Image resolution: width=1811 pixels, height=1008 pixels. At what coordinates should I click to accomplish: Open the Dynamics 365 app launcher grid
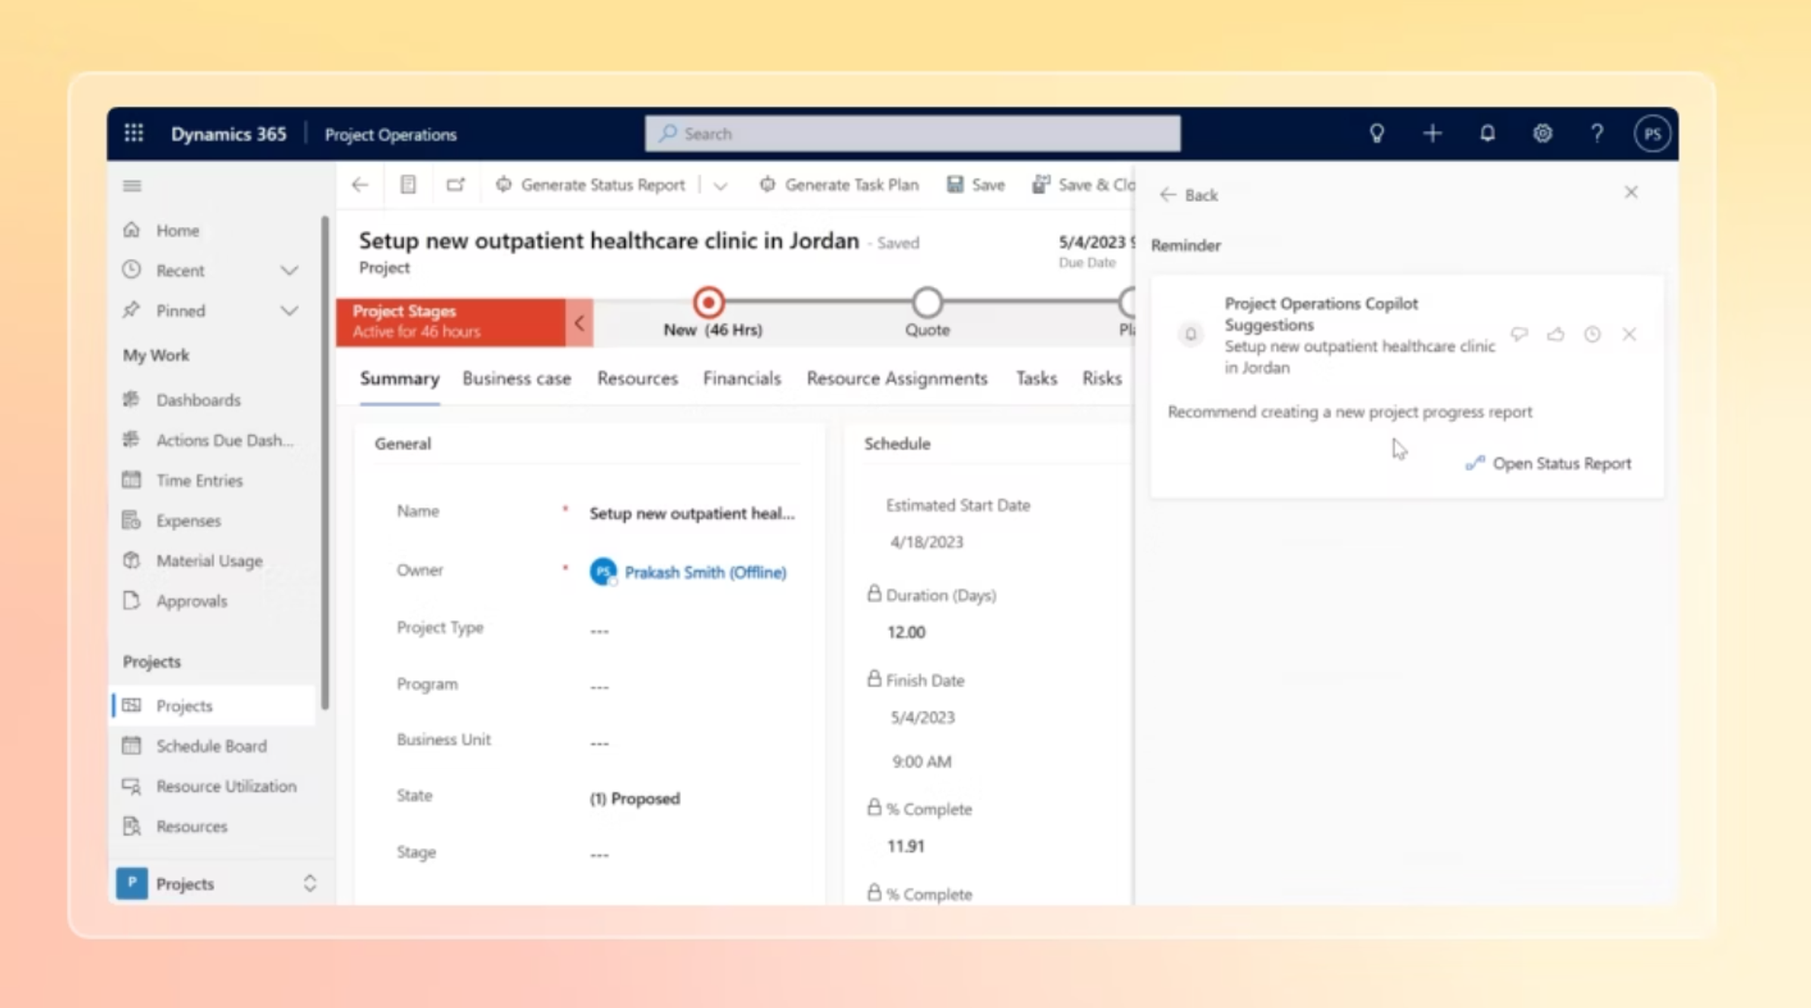[x=134, y=133]
